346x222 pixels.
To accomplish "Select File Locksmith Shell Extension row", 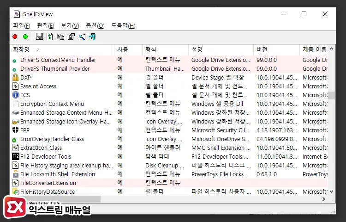I will tap(57, 174).
